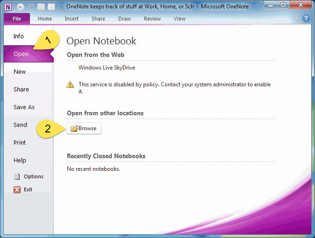The height and width of the screenshot is (238, 315).
Task: Close the OneNote window
Action: [x=301, y=5]
